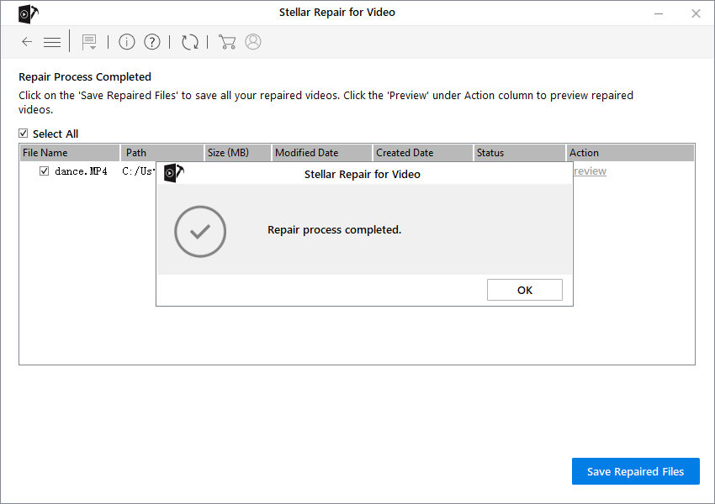The width and height of the screenshot is (715, 504).
Task: Click the Save Repaired Files button
Action: tap(635, 471)
